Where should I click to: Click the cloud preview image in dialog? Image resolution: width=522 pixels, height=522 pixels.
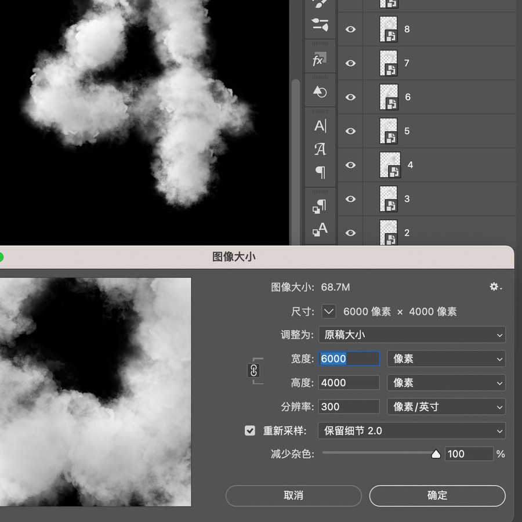pyautogui.click(x=96, y=392)
